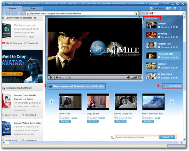Click Buy Now for Video Accelerator Pro
This screenshot has width=189, height=151.
[x=16, y=43]
